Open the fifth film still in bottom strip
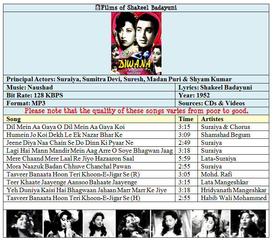Image resolution: width=273 pixels, height=240 pixels. point(171,223)
